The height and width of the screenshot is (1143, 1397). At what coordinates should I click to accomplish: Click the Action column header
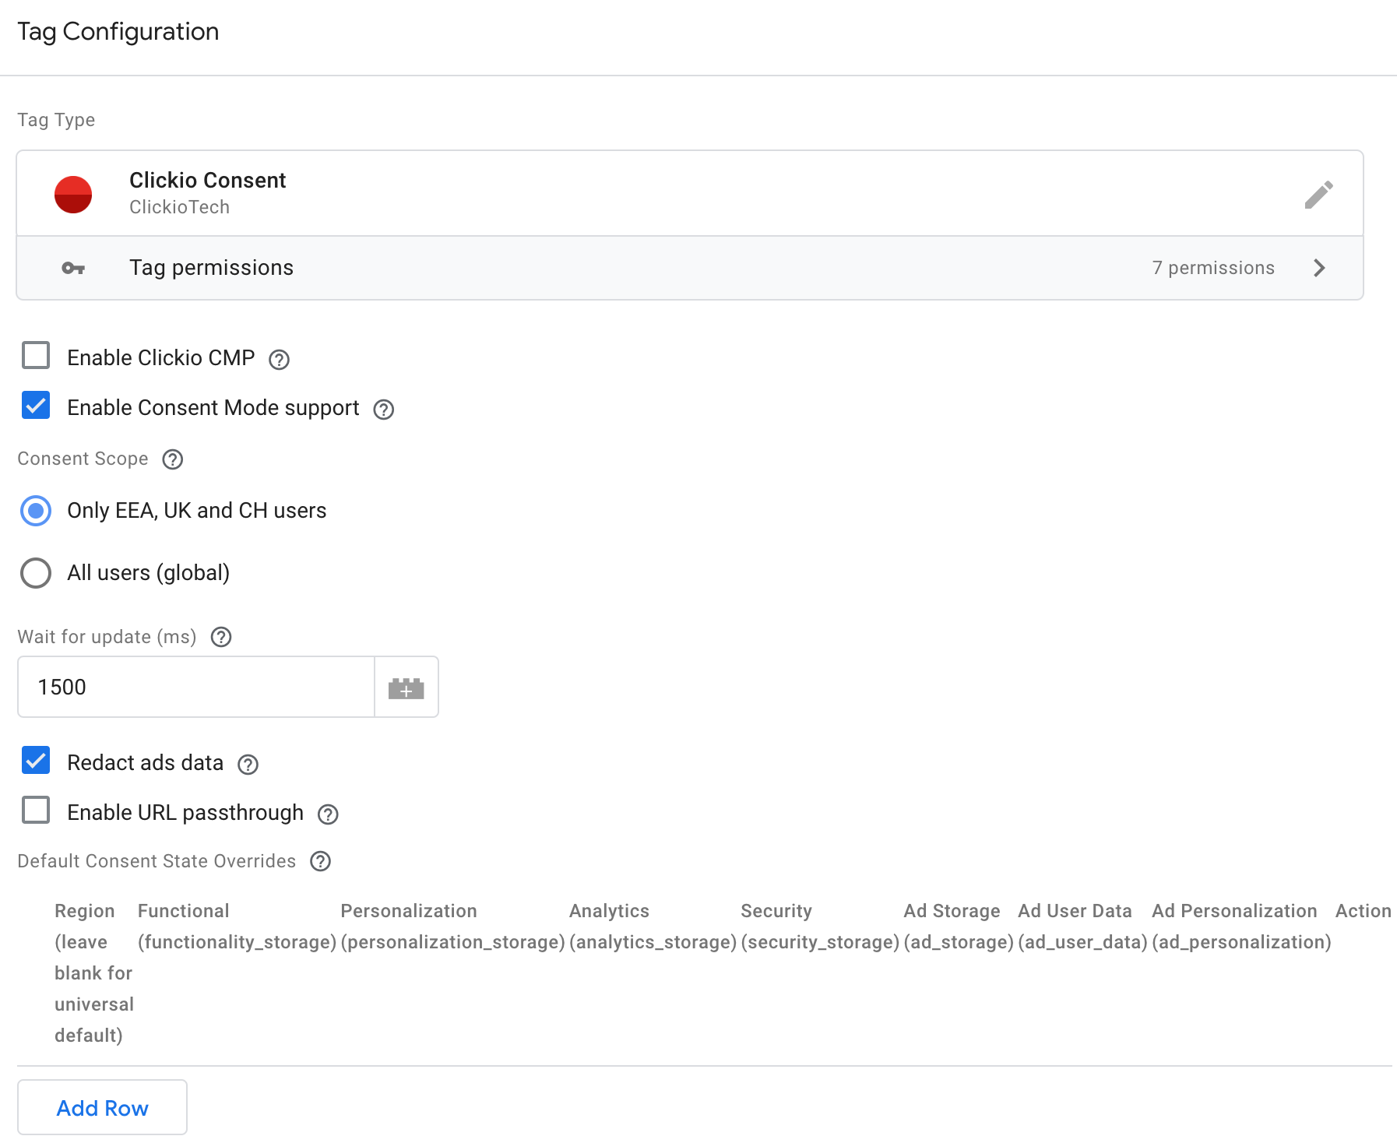(x=1363, y=911)
